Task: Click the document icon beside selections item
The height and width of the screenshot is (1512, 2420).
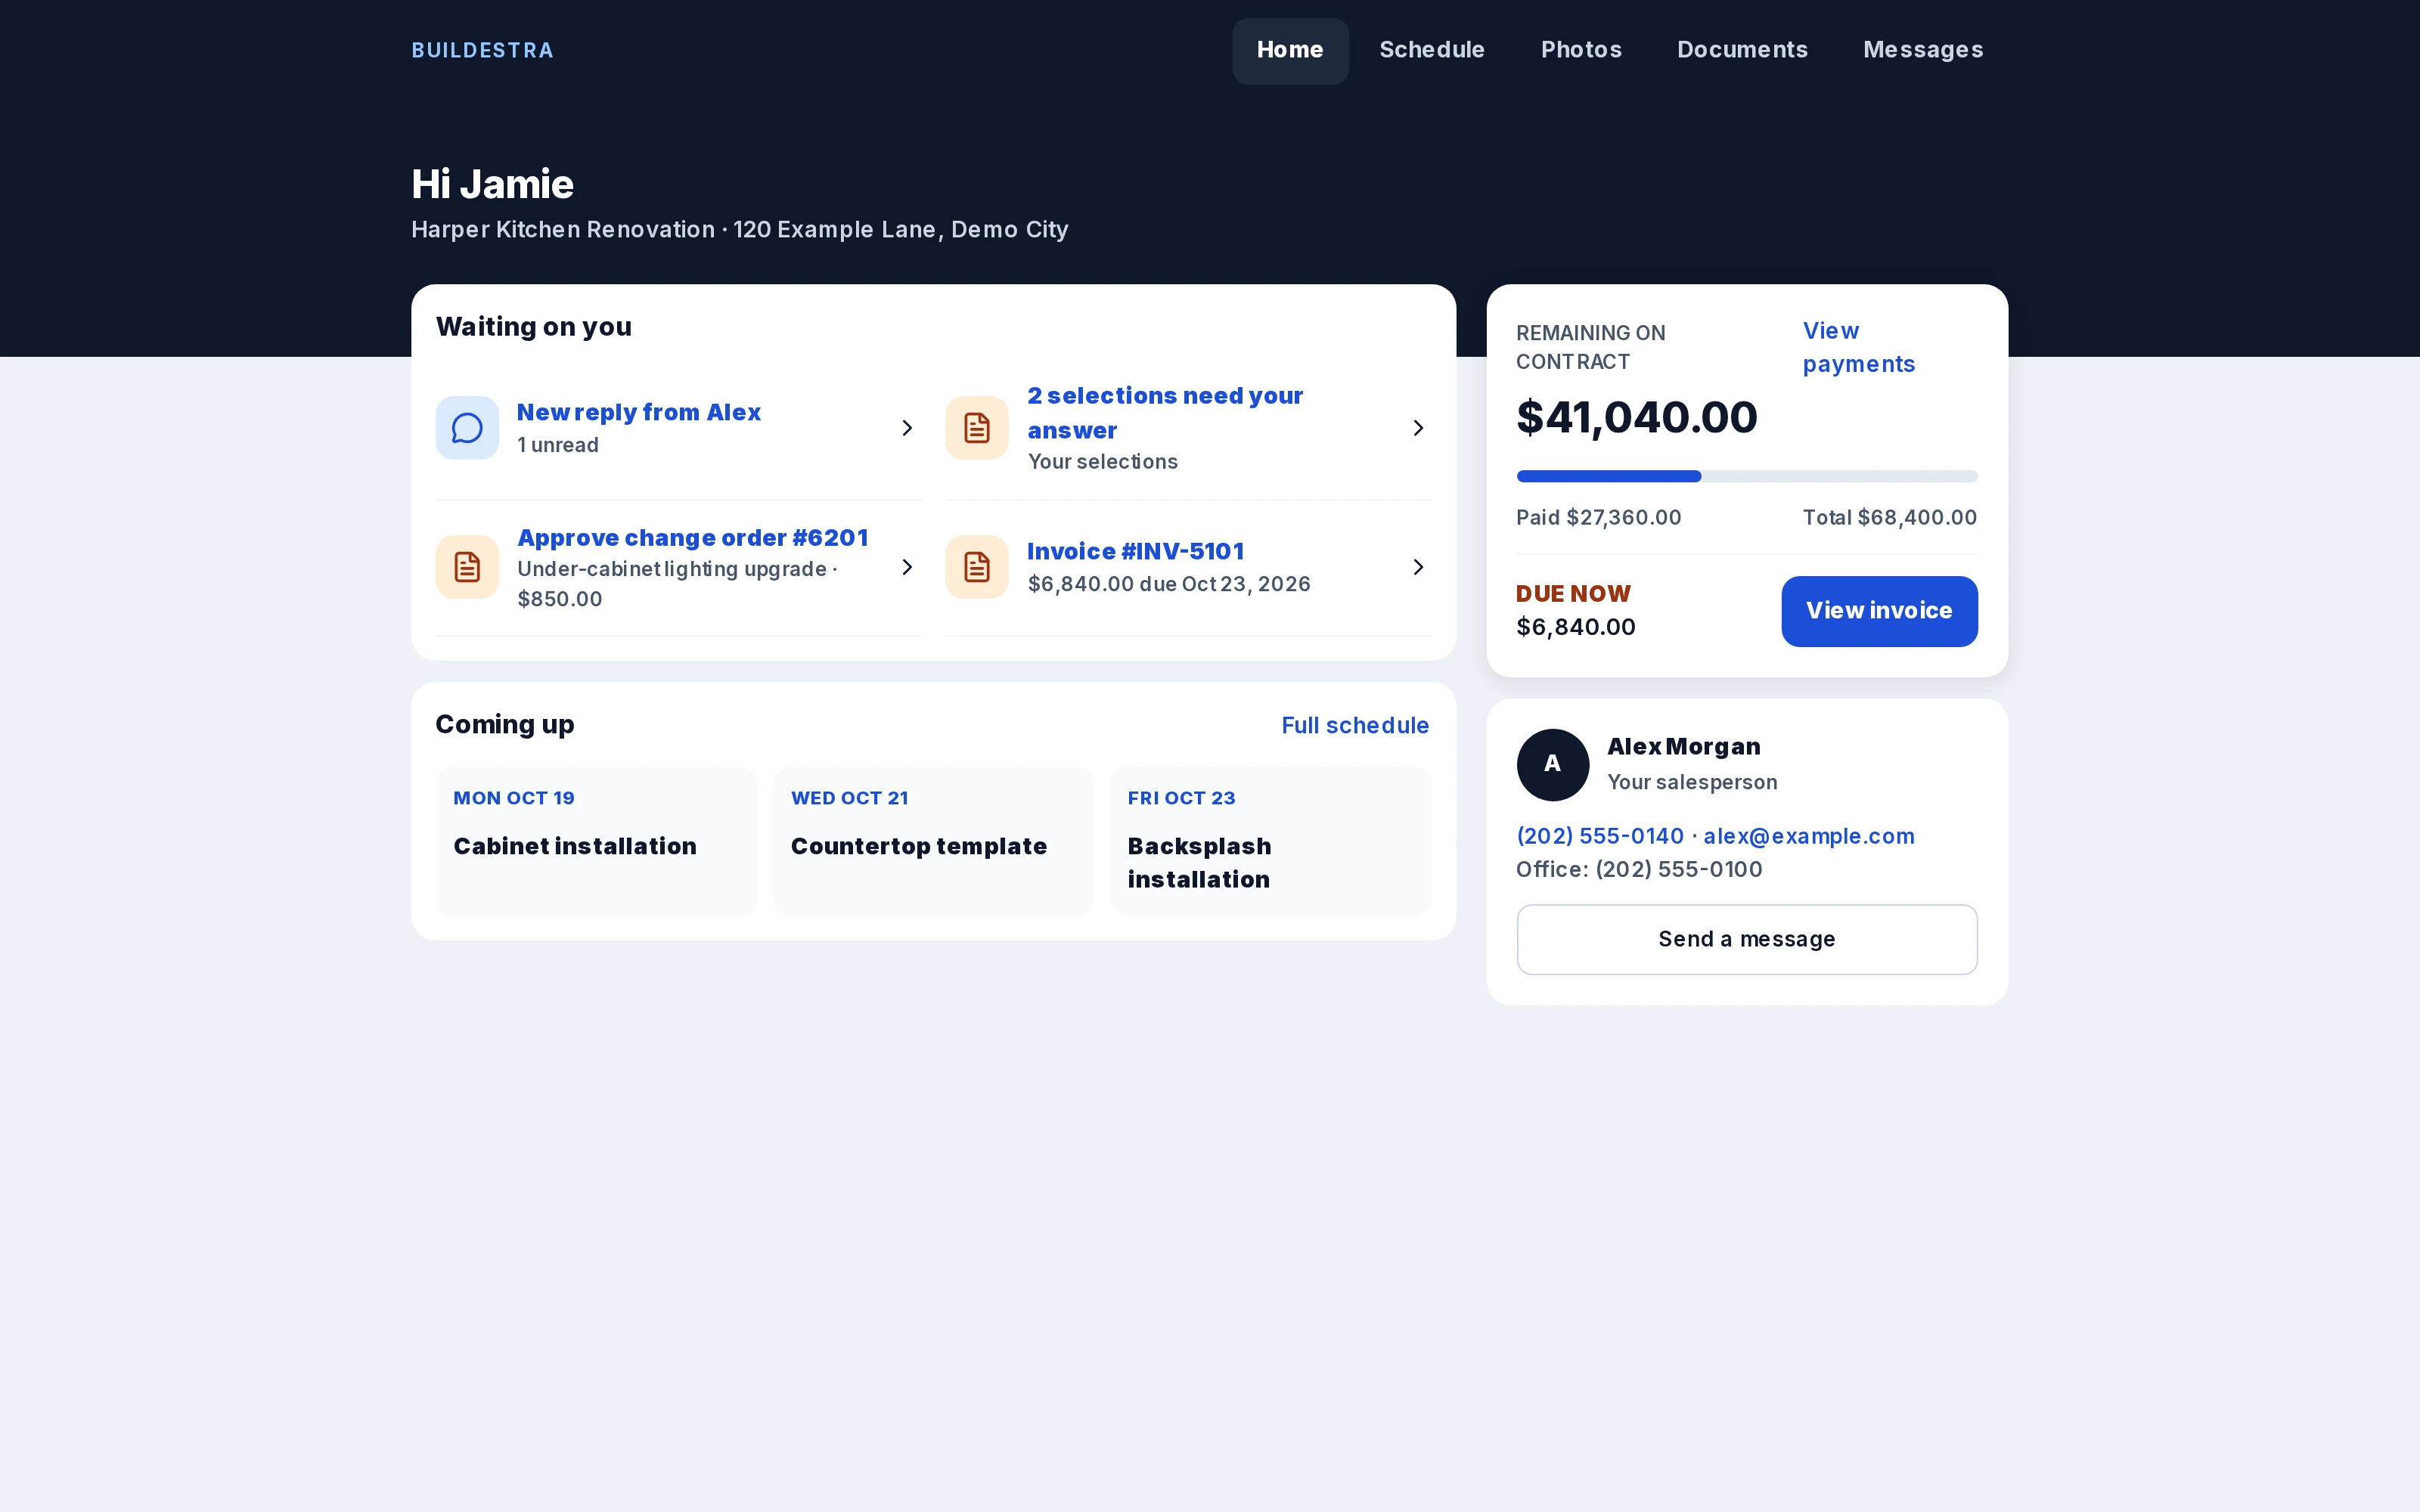Action: click(x=977, y=428)
